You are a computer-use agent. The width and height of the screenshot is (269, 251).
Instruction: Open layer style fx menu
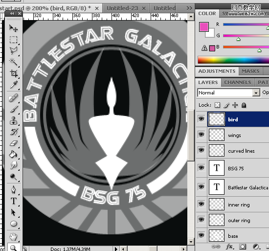click(229, 247)
